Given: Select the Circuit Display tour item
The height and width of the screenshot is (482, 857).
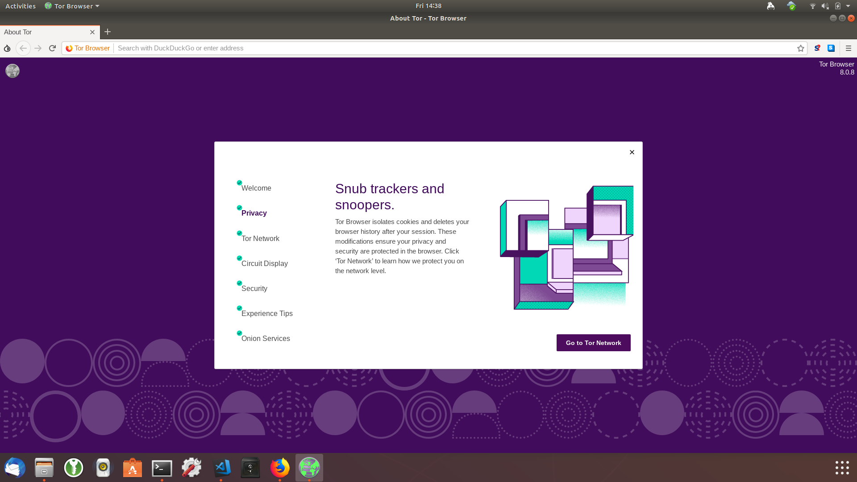Looking at the screenshot, I should click(x=264, y=263).
